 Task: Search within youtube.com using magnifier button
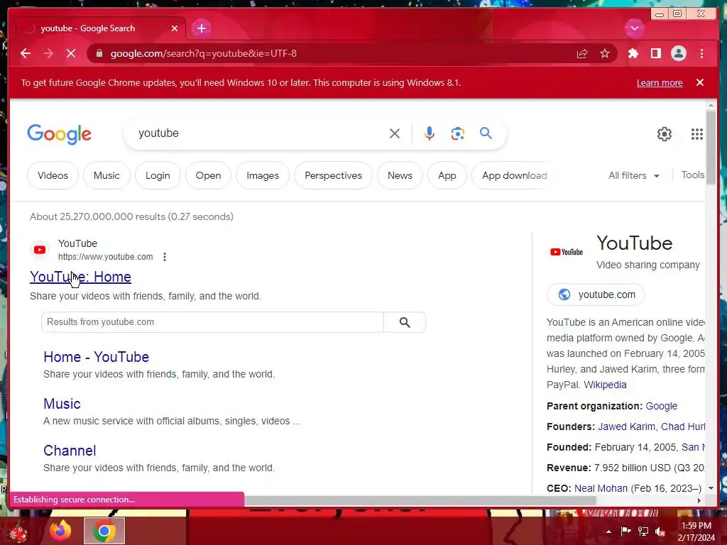click(405, 322)
